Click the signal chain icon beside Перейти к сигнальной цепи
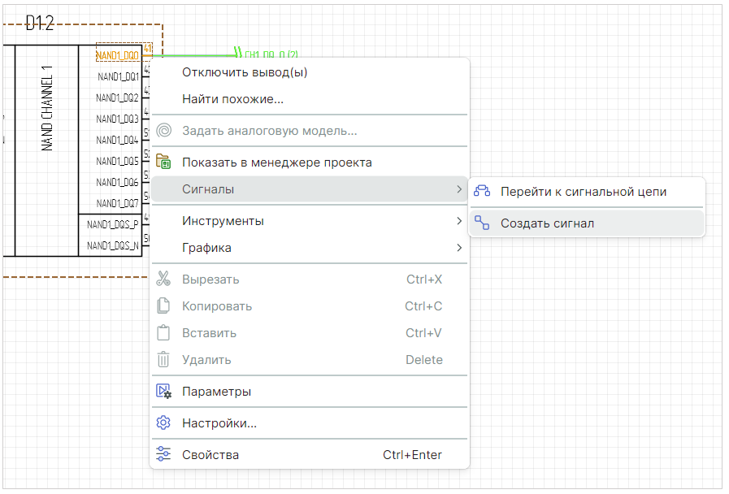The width and height of the screenshot is (729, 494). click(482, 192)
